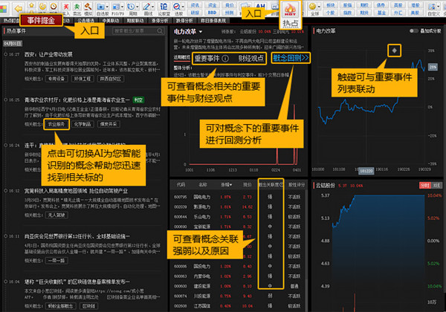This screenshot has height=312, width=446.
Task: Select the 画线 pencil drawing tool
Action: (x=146, y=7)
